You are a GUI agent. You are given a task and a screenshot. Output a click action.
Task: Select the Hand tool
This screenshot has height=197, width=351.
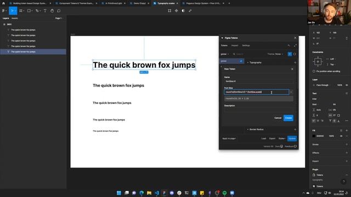tap(52, 11)
